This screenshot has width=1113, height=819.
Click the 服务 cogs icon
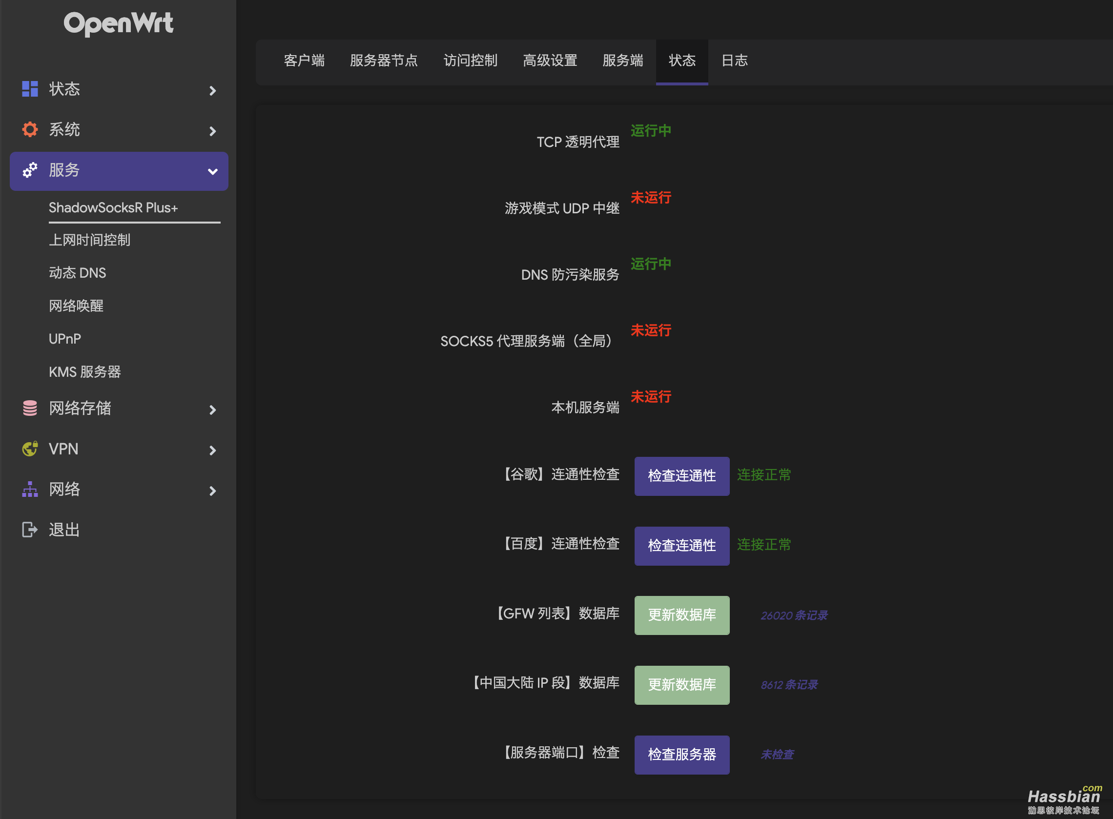[30, 170]
